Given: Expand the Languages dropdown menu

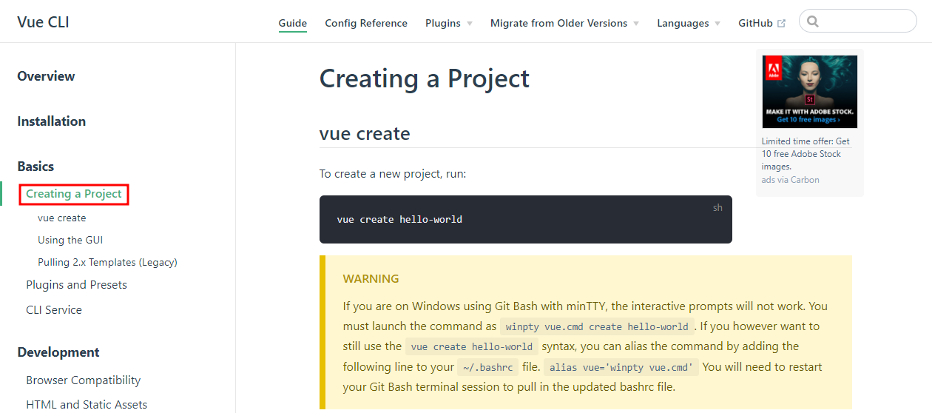Looking at the screenshot, I should tap(689, 24).
